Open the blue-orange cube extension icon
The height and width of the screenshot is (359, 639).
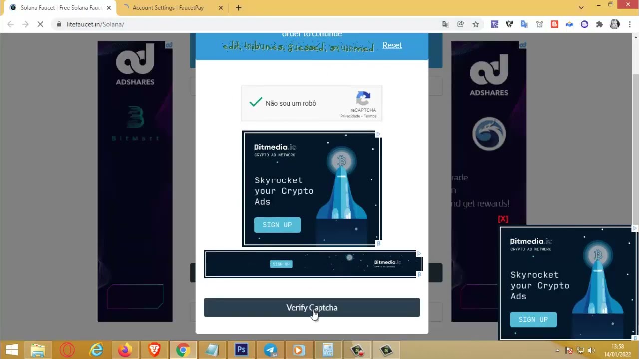tap(569, 24)
